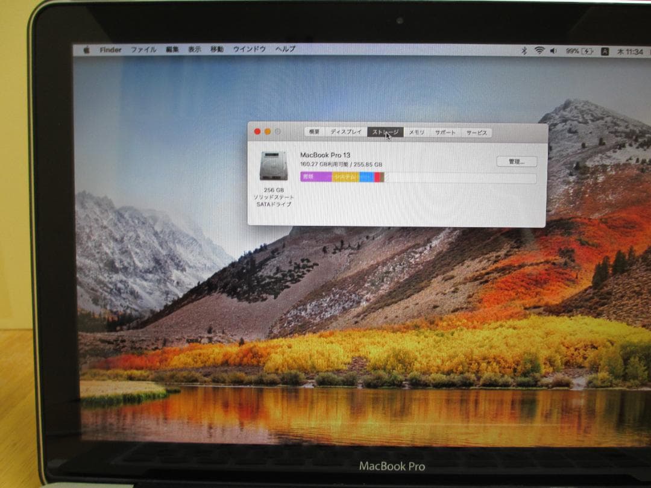This screenshot has width=651, height=488.
Task: Click the Bluetooth status icon
Action: 525,50
